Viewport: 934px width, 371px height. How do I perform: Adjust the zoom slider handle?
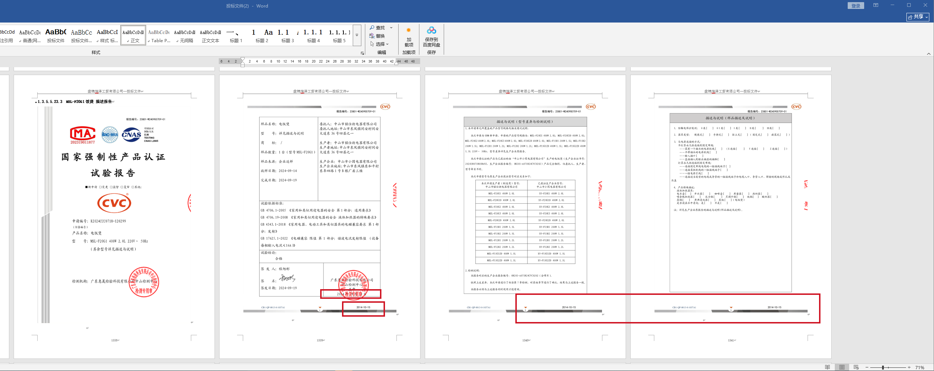[883, 367]
